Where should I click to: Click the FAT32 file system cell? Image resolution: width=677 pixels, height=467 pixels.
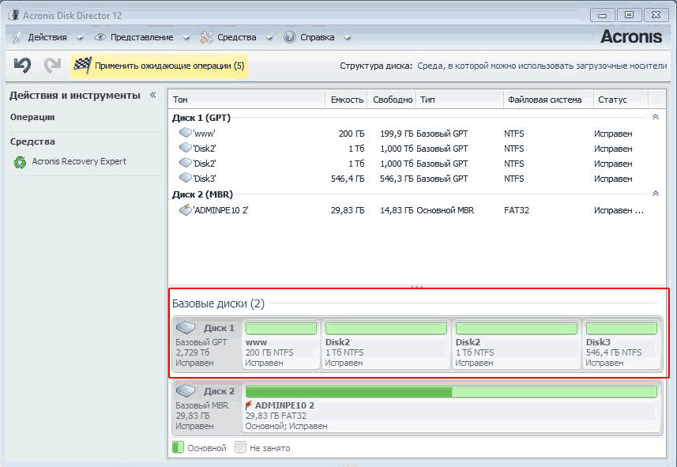(x=517, y=210)
